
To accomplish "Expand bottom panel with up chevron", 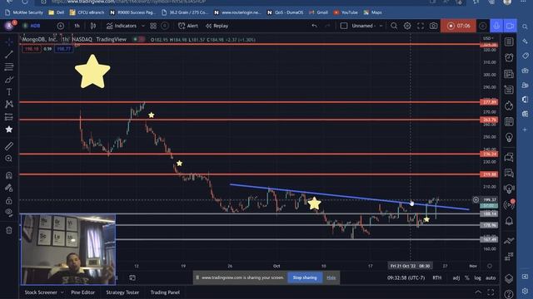I will tap(478, 292).
